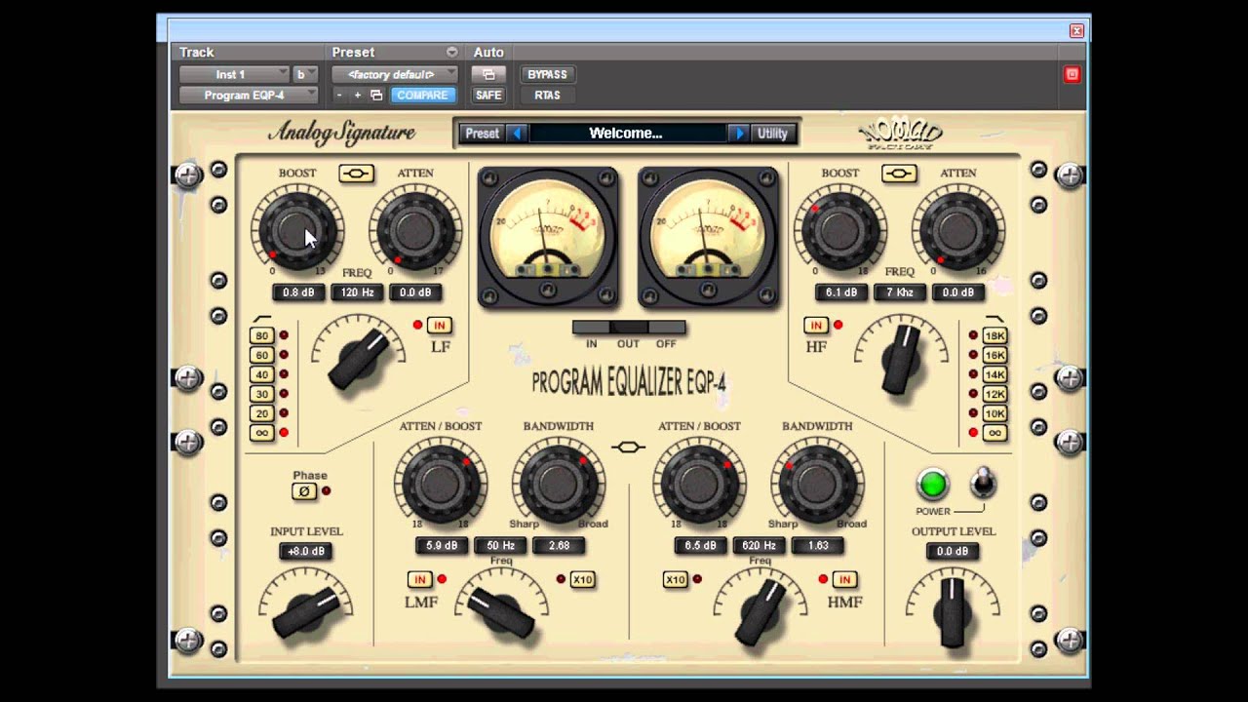The height and width of the screenshot is (702, 1248).
Task: Bypass the plug-in with BYPASS button
Action: click(x=547, y=74)
